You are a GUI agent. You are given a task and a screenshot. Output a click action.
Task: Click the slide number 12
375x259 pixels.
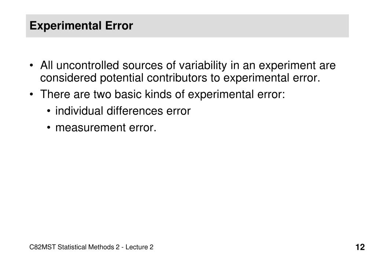pos(360,247)
